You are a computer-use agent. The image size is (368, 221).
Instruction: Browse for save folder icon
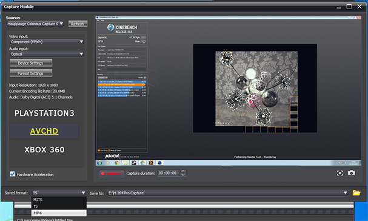point(356,193)
